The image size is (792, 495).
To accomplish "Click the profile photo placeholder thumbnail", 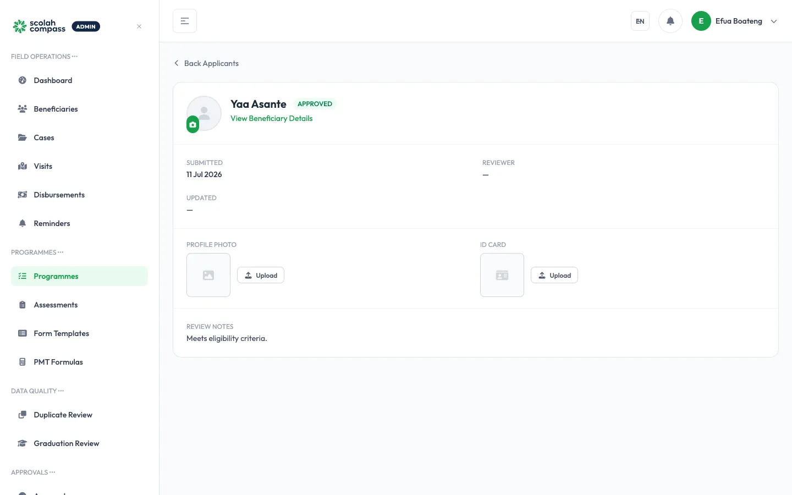I will 208,275.
